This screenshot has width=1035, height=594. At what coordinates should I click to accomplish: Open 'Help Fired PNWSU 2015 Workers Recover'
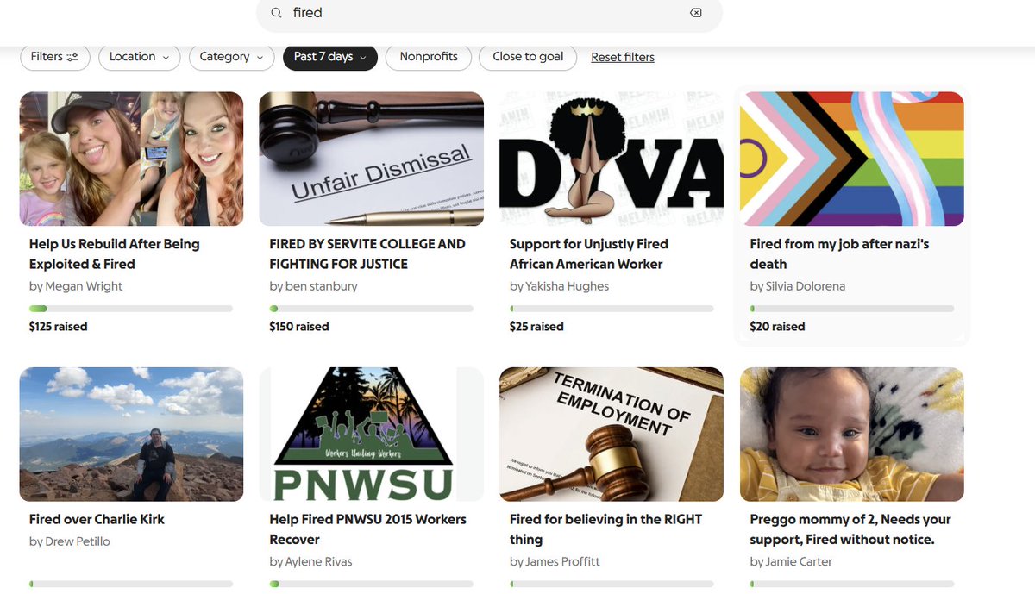click(x=367, y=529)
